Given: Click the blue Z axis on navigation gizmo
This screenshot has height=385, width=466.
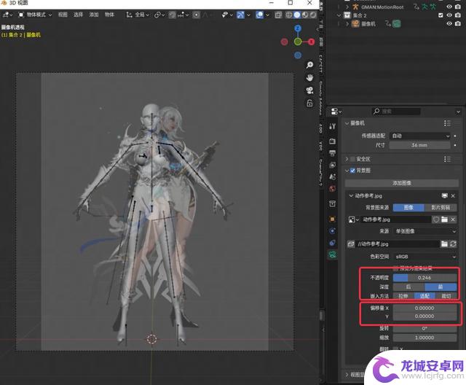Looking at the screenshot, I should [x=298, y=28].
